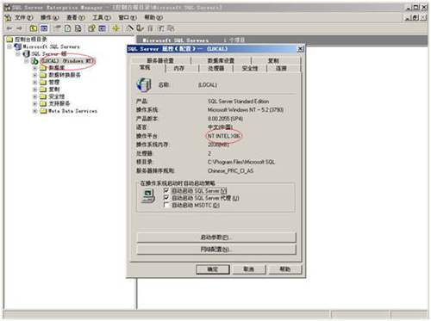Click the 帮助 button in dialog
The width and height of the screenshot is (431, 321).
coord(285,269)
